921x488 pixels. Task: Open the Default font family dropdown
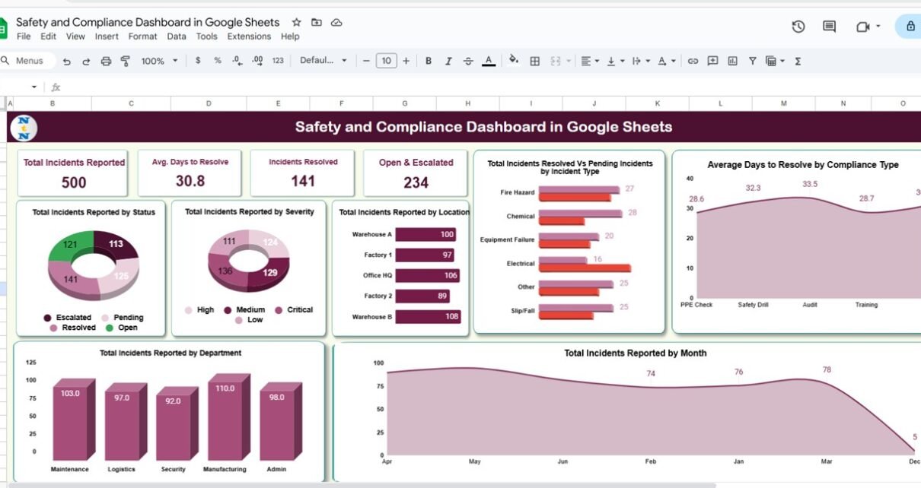323,61
